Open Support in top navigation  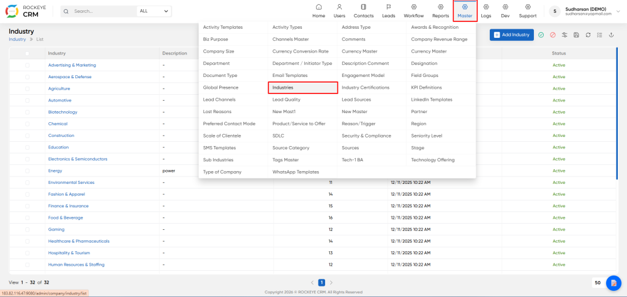pyautogui.click(x=528, y=11)
